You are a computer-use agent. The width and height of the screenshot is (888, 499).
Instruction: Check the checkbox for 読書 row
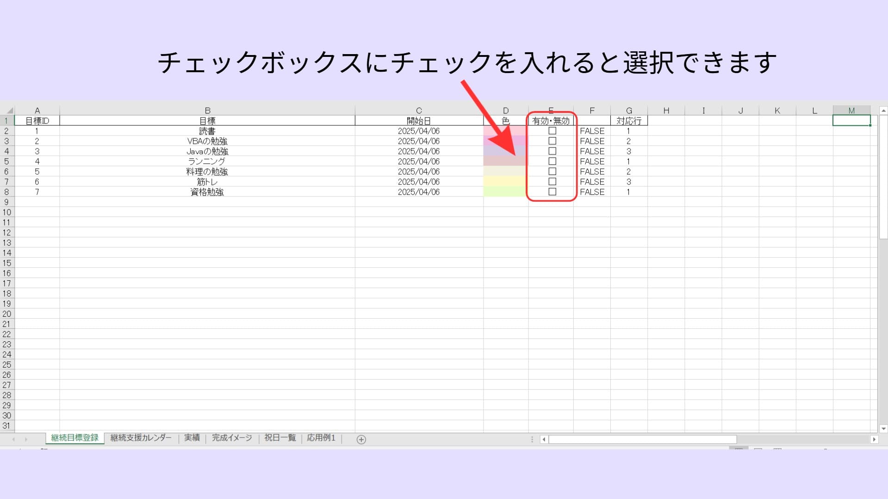pos(552,131)
